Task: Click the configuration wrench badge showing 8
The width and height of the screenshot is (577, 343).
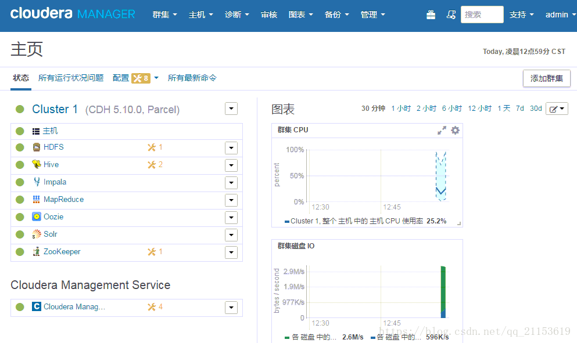Action: pyautogui.click(x=141, y=78)
